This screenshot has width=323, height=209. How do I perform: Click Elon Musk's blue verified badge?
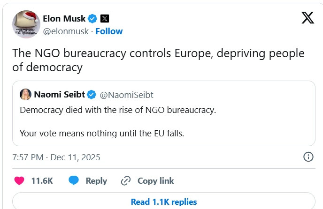point(93,19)
